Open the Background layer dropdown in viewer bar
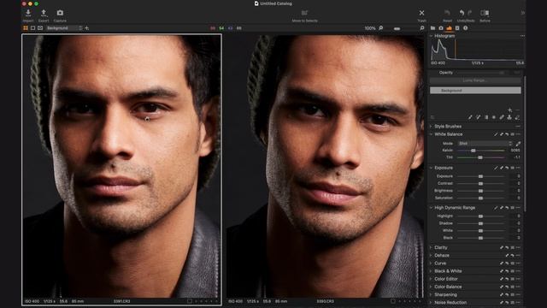The image size is (547, 308). 64,28
